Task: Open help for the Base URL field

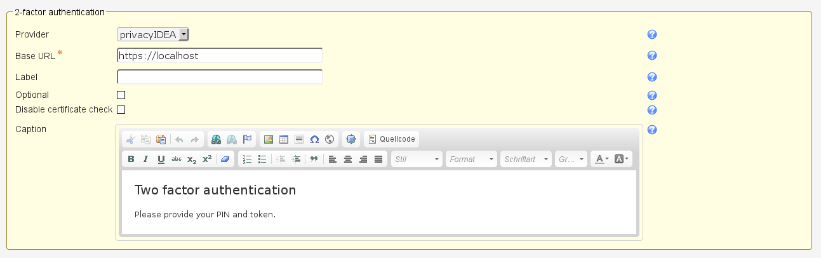Action: click(651, 56)
